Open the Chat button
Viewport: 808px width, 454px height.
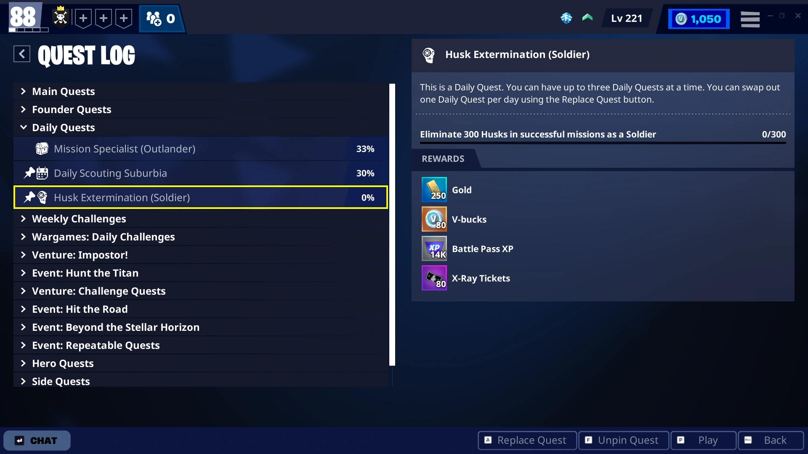37,441
